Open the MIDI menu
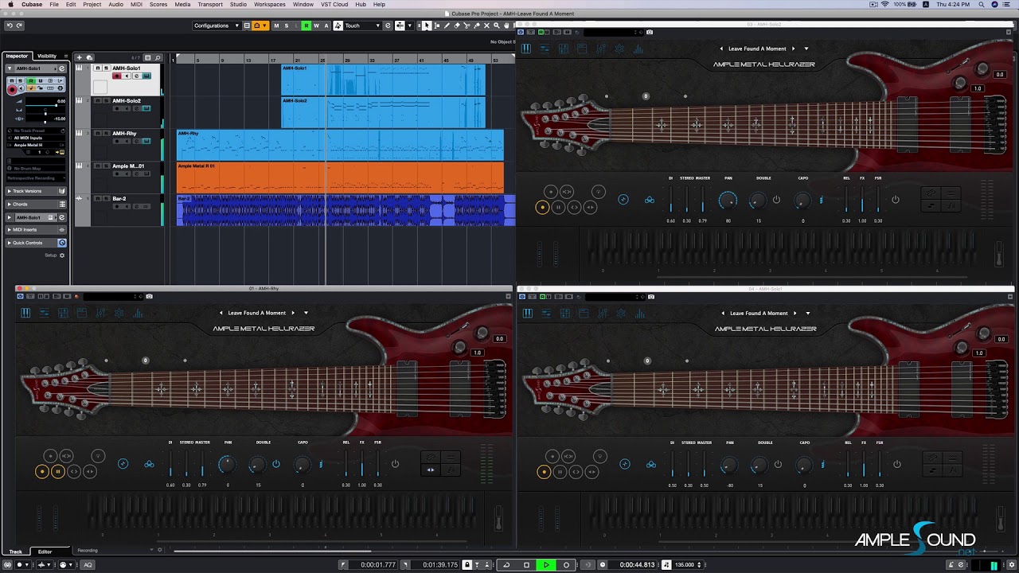The width and height of the screenshot is (1019, 573). point(135,4)
